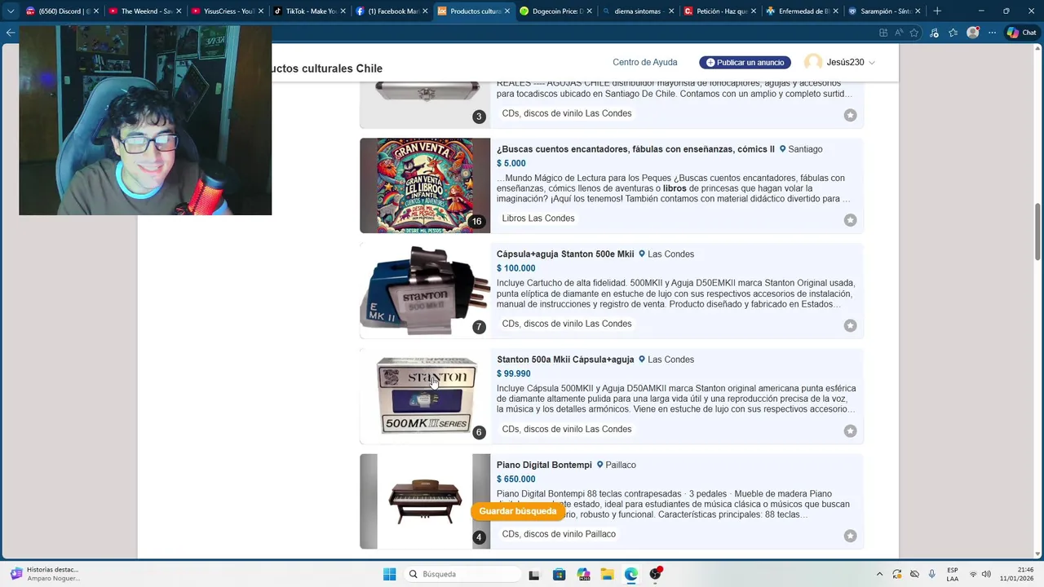Click the page vertical scrollbar thumb
This screenshot has width=1044, height=587.
[1037, 231]
